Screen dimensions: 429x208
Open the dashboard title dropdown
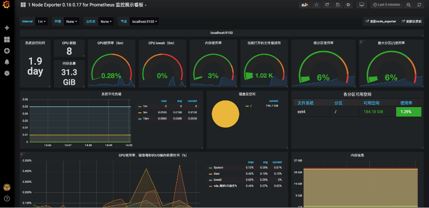tap(87, 5)
